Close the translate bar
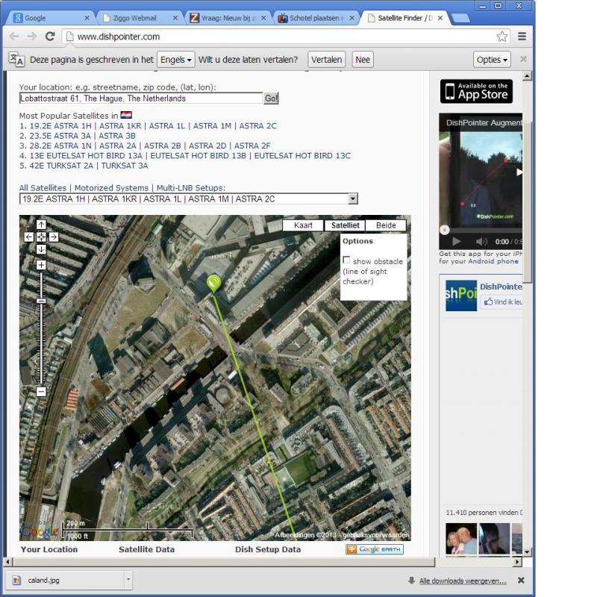 tap(524, 59)
